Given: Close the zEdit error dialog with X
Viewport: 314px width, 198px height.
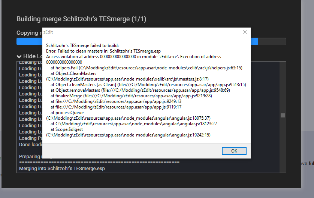Looking at the screenshot, I should (245, 32).
